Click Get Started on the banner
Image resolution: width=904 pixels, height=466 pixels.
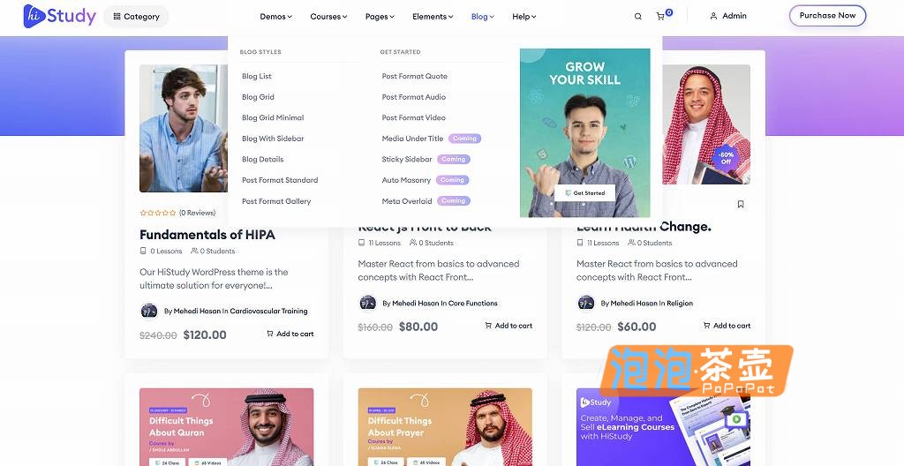tap(584, 193)
